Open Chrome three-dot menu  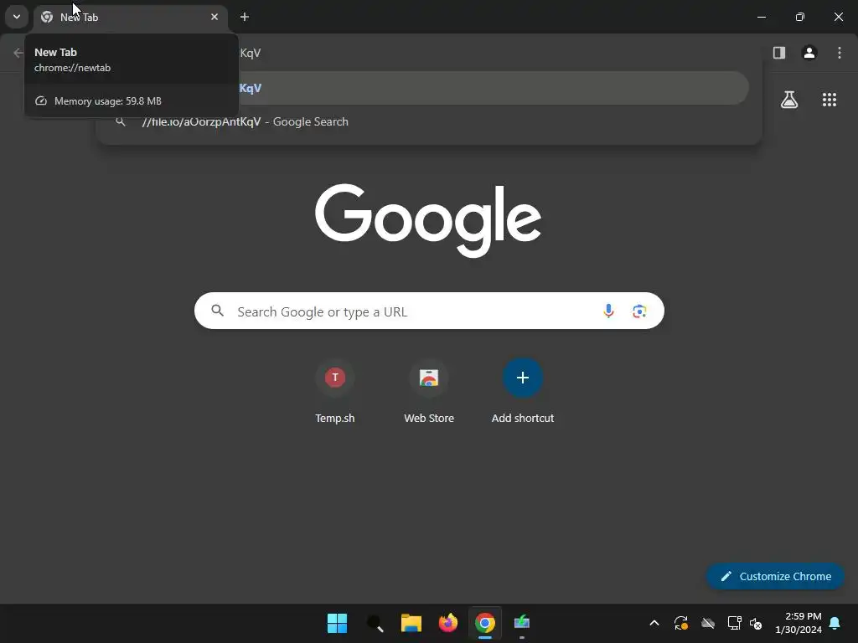click(x=840, y=53)
